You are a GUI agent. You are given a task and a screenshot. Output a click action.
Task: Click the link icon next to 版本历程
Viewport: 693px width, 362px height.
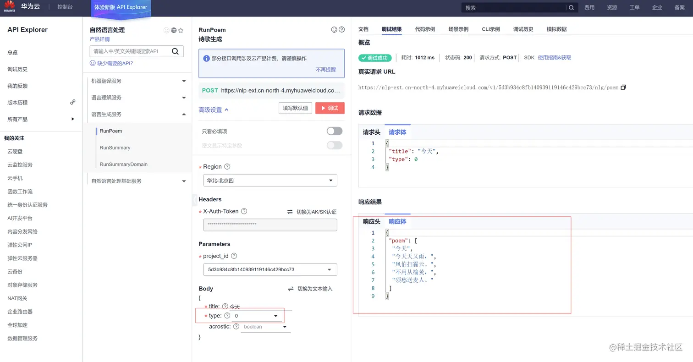[72, 102]
